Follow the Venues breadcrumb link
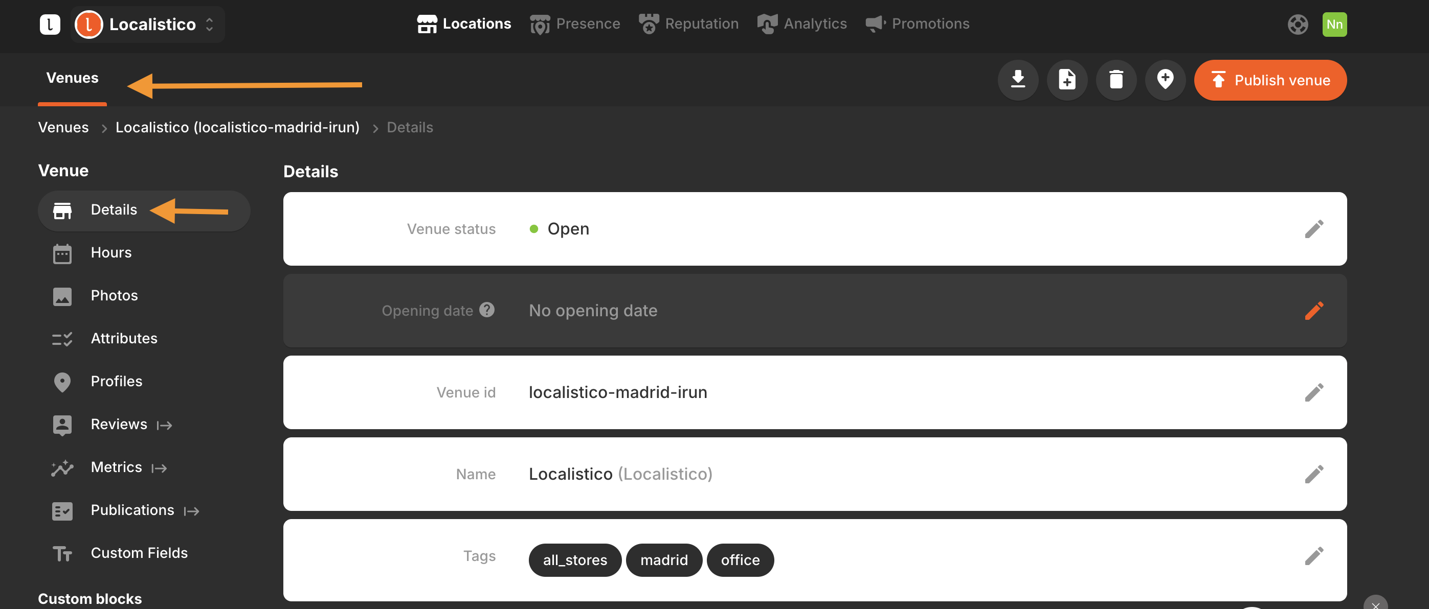1429x609 pixels. click(x=63, y=127)
